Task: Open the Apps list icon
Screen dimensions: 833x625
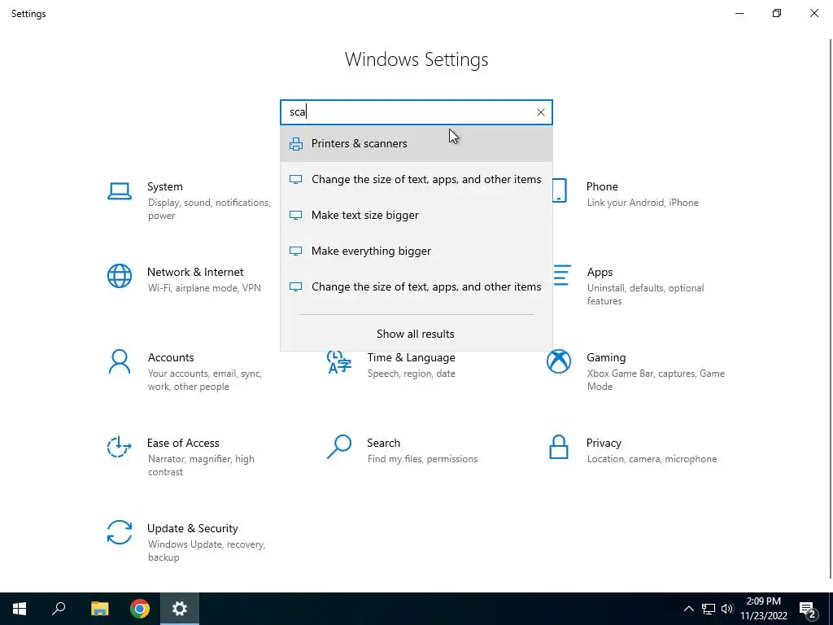Action: click(562, 277)
